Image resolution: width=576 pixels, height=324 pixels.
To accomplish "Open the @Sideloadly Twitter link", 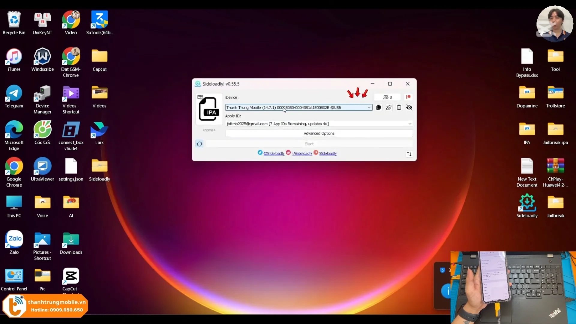I will pos(274,153).
